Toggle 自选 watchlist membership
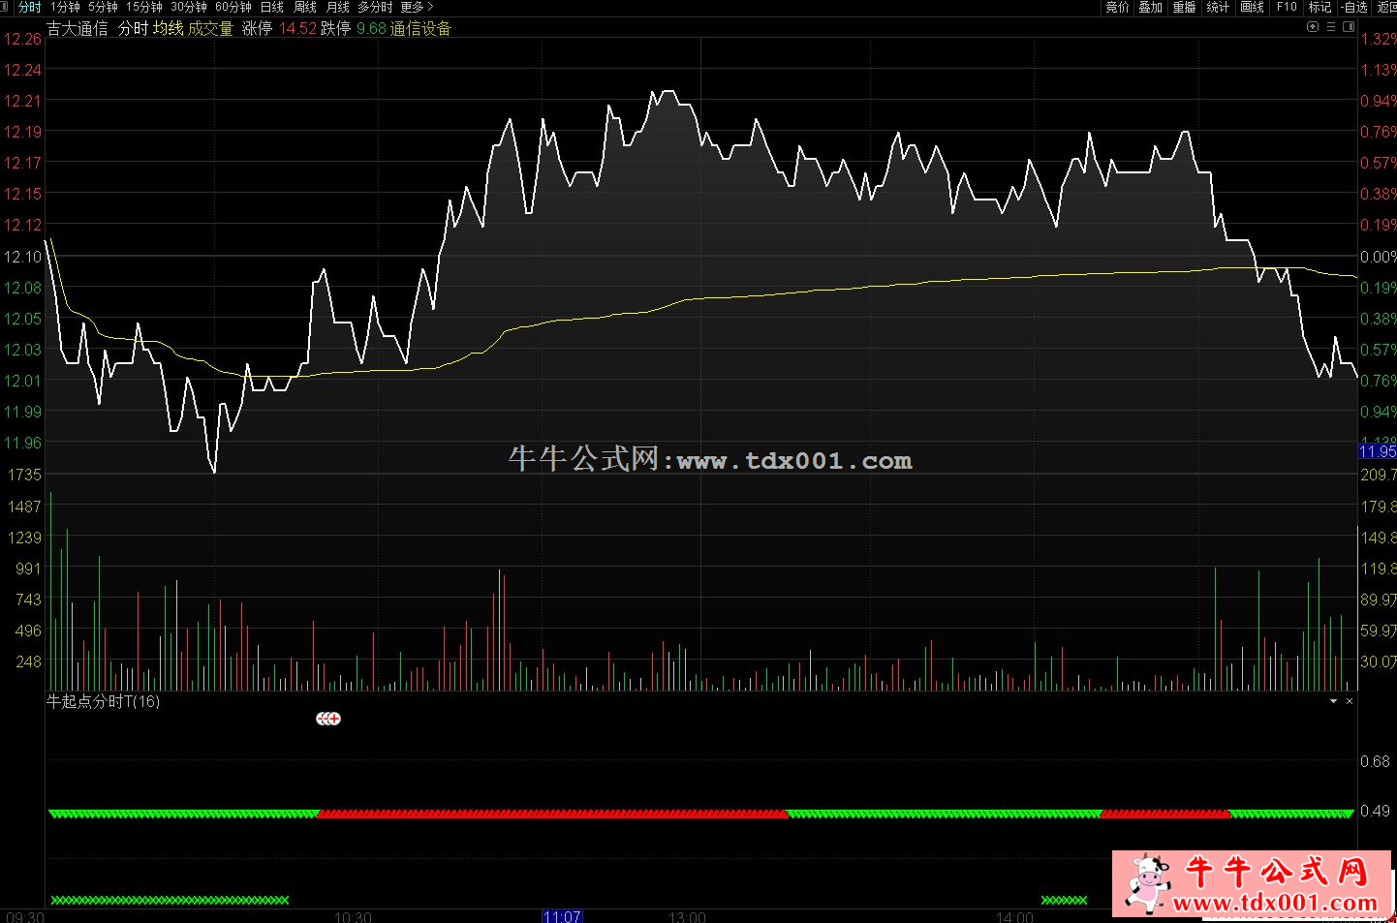The width and height of the screenshot is (1397, 923). click(1354, 7)
